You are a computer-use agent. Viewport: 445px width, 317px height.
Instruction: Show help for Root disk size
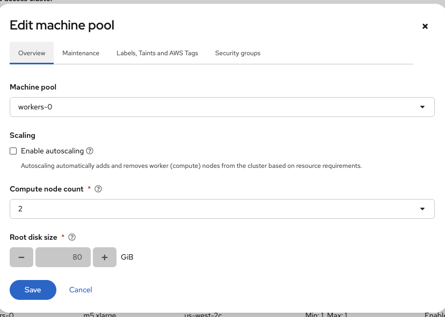(72, 237)
